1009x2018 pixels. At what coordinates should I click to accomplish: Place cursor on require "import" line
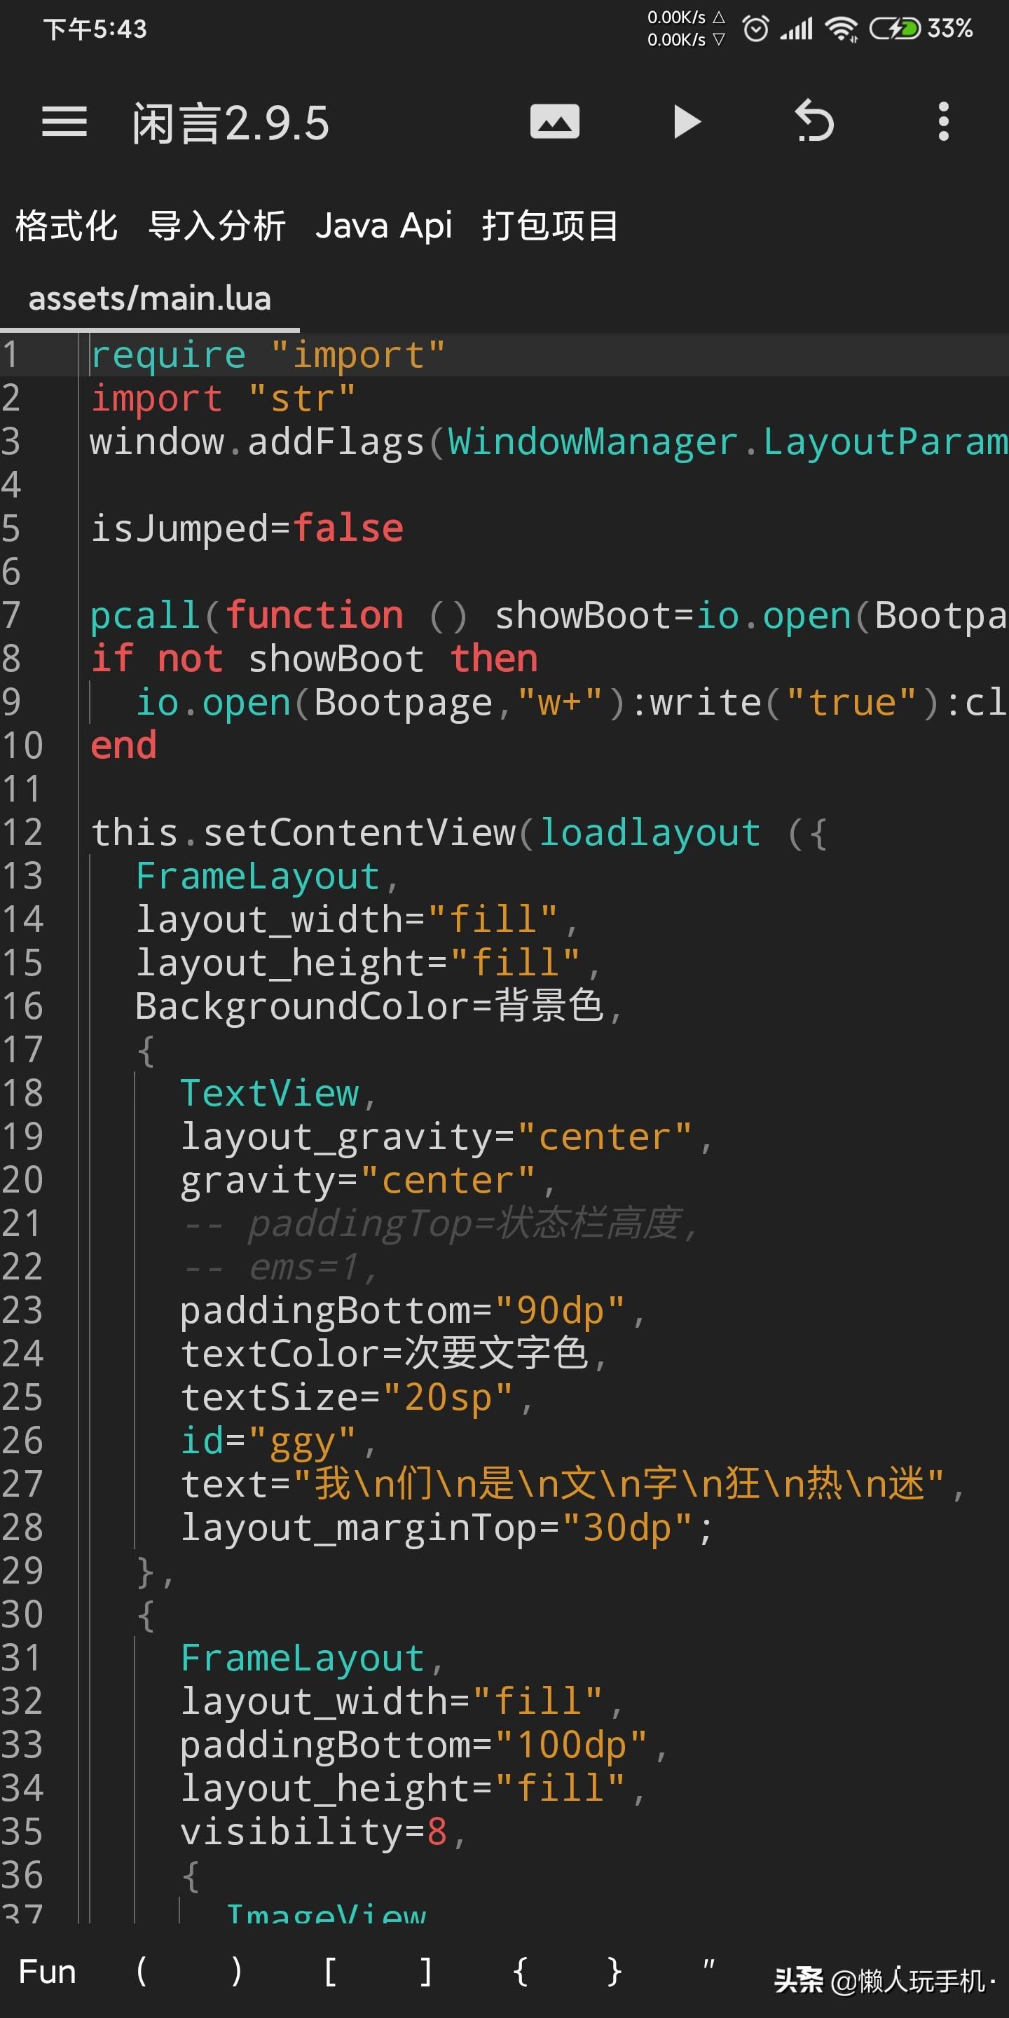(268, 356)
